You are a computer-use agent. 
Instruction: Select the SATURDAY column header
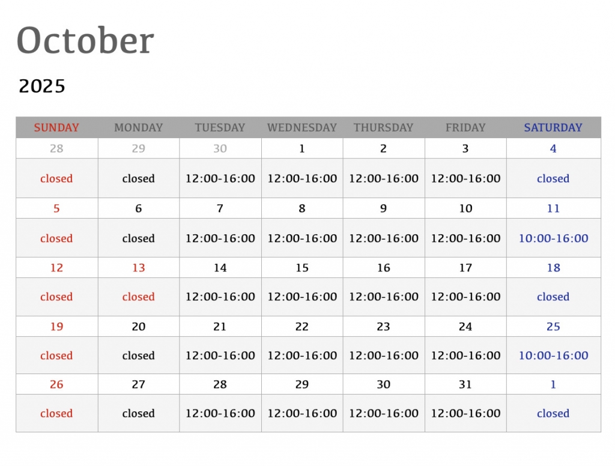pos(553,127)
